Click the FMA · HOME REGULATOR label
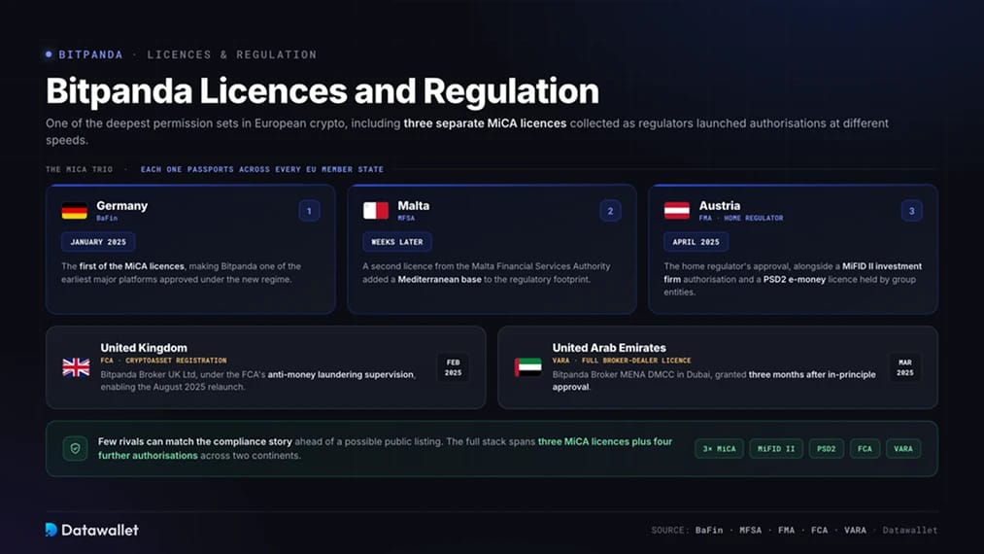The image size is (984, 554). point(741,218)
